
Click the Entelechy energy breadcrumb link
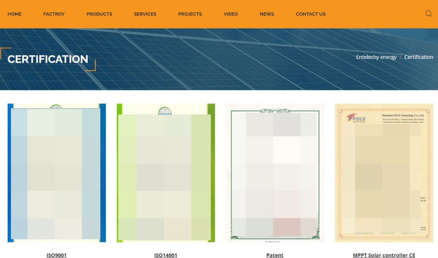point(376,57)
